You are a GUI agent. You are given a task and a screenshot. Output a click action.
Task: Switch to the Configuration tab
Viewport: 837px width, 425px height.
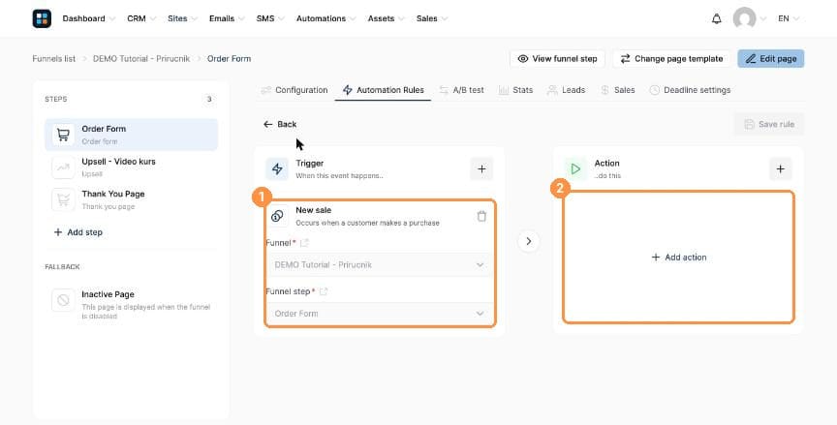point(294,90)
